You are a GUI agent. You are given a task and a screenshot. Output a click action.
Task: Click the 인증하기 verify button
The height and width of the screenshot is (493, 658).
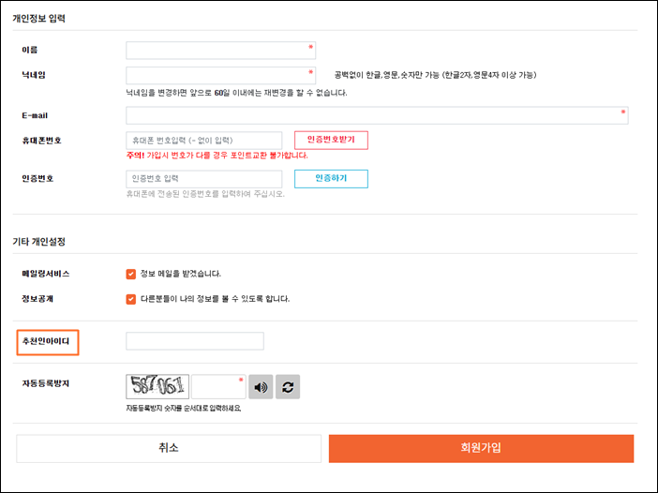coord(331,179)
